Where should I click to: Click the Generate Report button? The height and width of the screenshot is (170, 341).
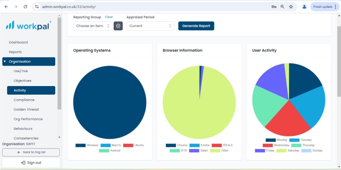196,26
